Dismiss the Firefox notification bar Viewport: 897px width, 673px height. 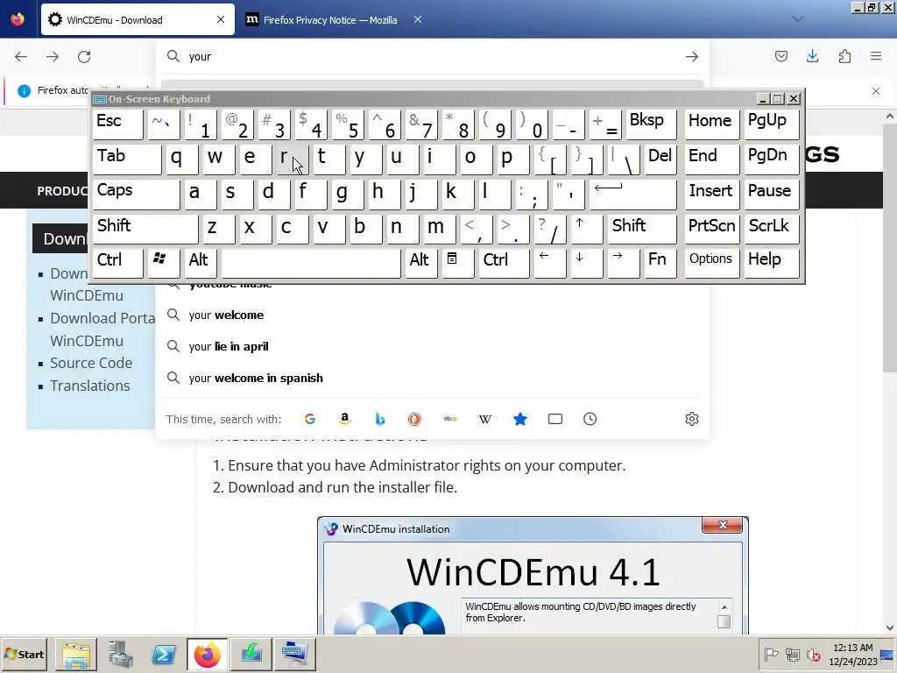876,91
